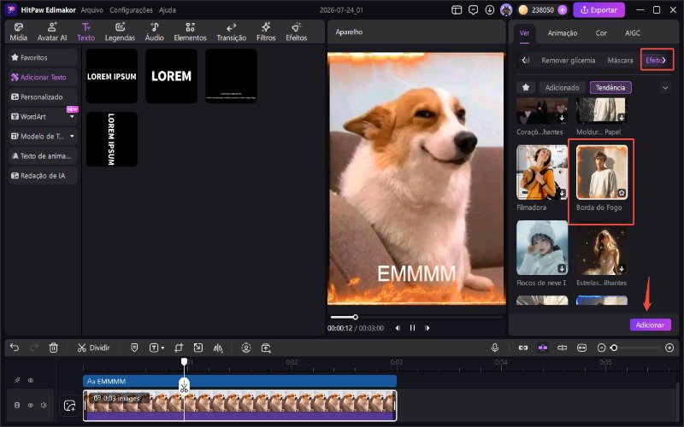The height and width of the screenshot is (427, 684).
Task: Open the Efeitos panel in top toolbar
Action: click(296, 32)
